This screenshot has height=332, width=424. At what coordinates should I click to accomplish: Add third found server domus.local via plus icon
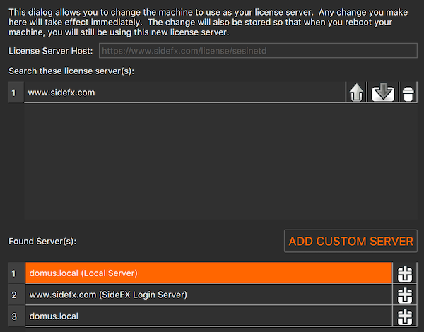coord(405,316)
